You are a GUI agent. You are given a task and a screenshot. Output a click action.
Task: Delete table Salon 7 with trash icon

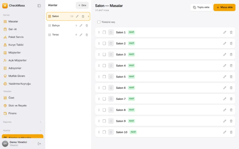tap(231, 99)
